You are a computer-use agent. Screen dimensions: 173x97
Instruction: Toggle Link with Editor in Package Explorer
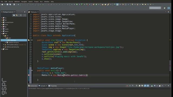(17, 15)
